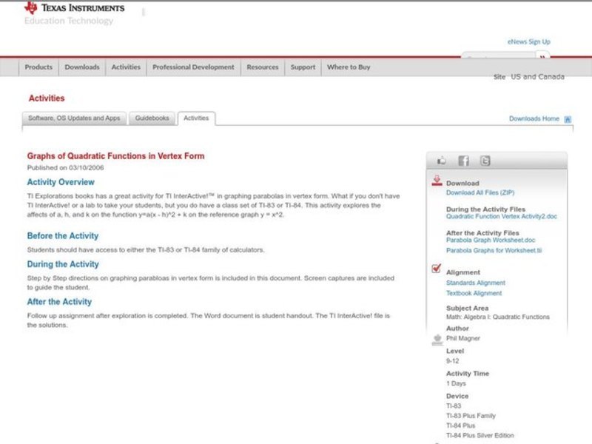Share the activity via Twitter icon
The height and width of the screenshot is (444, 592).
coord(485,161)
